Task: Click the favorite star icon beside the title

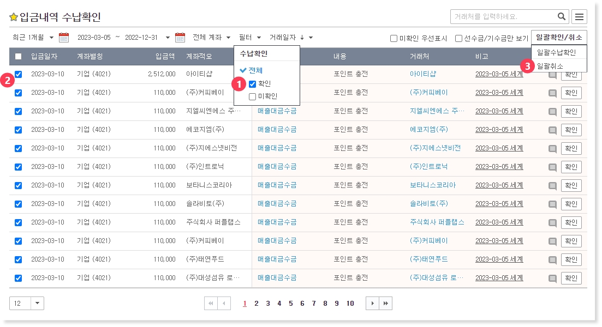Action: pos(14,17)
